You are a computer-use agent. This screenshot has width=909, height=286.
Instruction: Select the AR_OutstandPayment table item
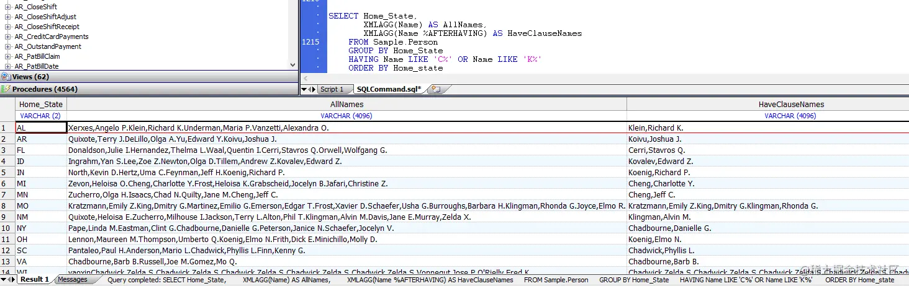tap(47, 46)
